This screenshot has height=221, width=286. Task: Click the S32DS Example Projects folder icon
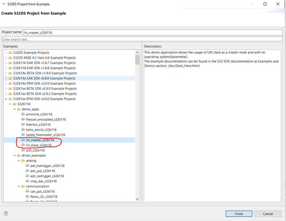click(10, 53)
